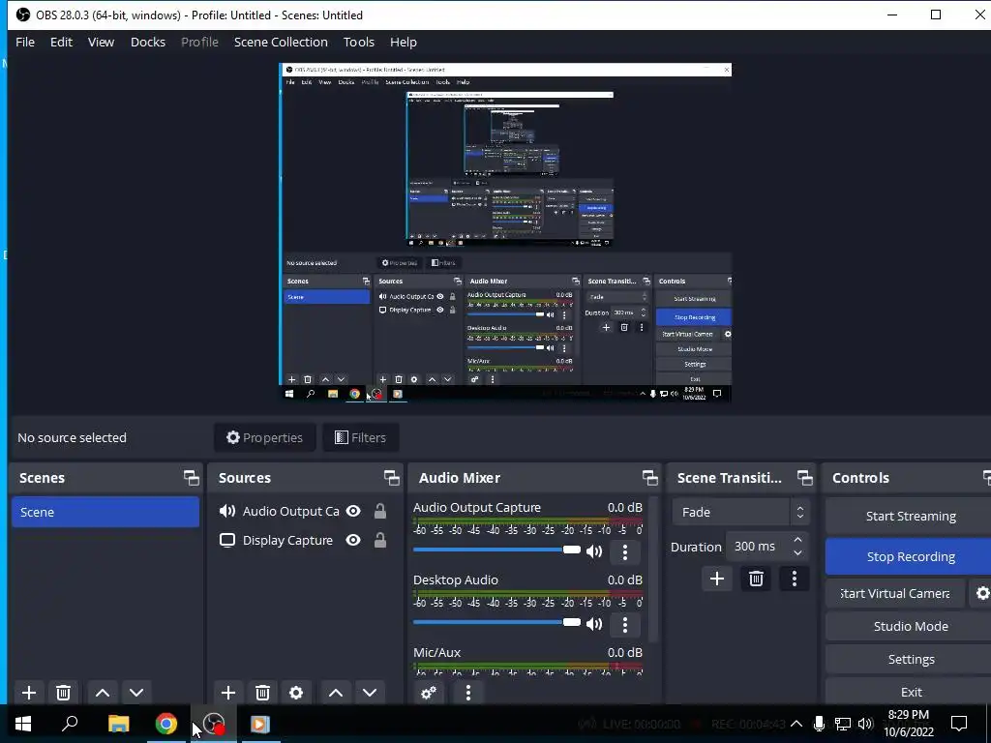Open Windows Start menu

coord(23,724)
